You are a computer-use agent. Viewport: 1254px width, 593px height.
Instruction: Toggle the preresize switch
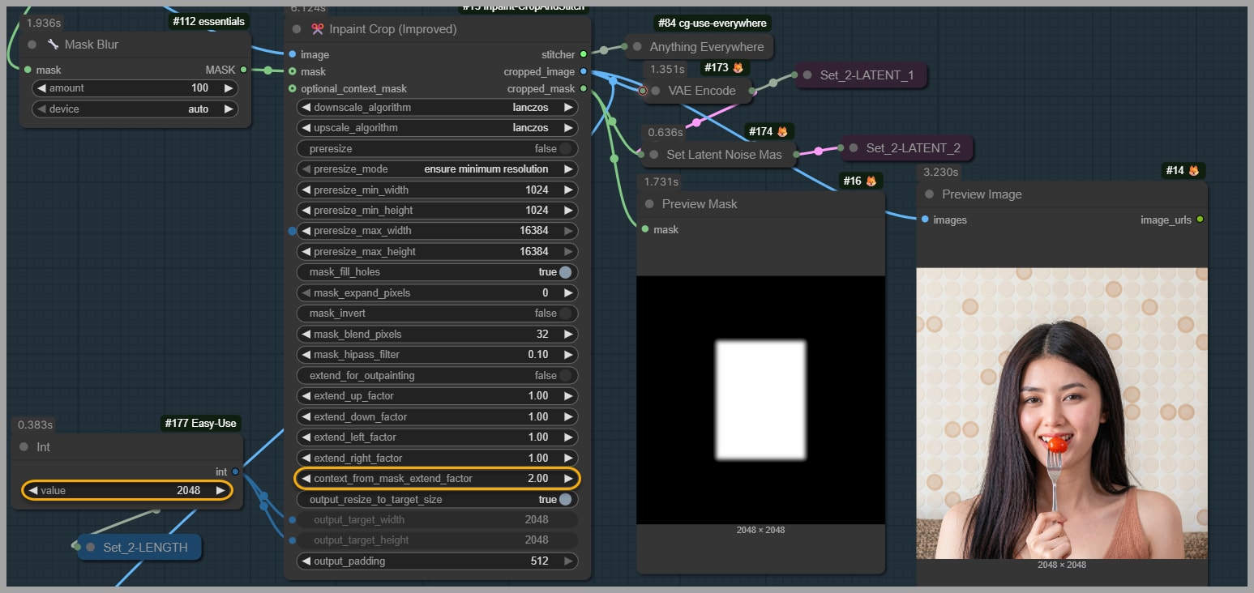tap(565, 149)
